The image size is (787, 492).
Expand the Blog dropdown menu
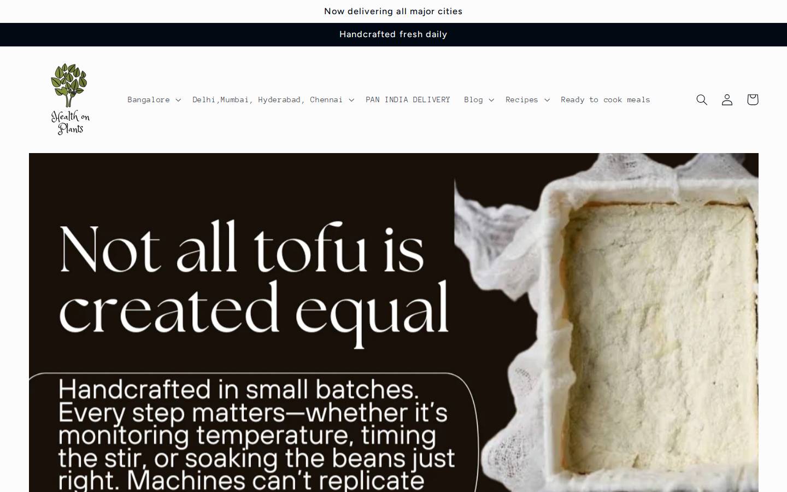(x=479, y=99)
